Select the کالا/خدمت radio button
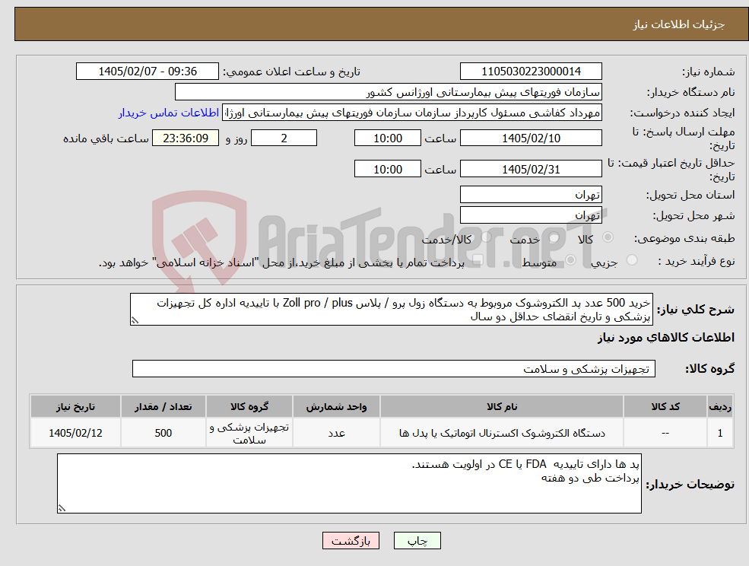Viewport: 749px width, 566px height. tap(486, 237)
